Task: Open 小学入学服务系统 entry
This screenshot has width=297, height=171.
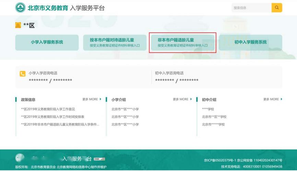Action: (x=47, y=42)
